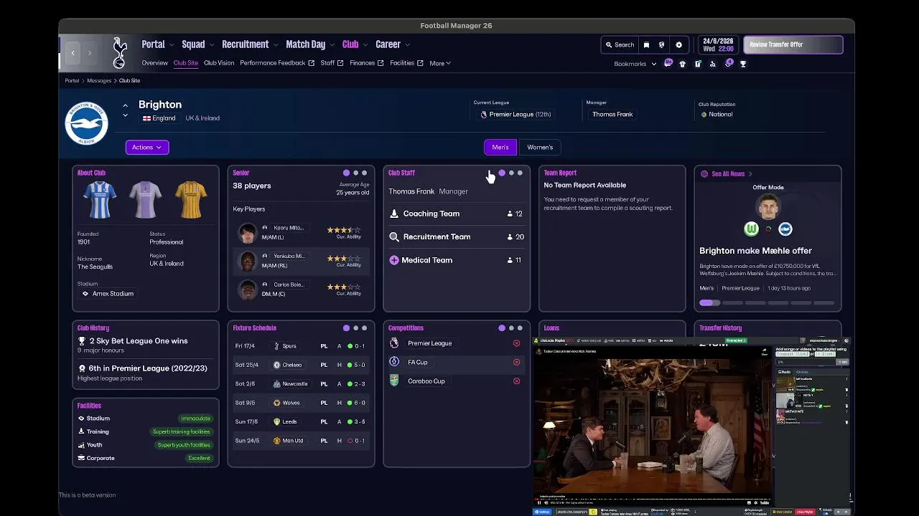Select second page dot in Club Staff card
This screenshot has width=919, height=516.
coord(511,173)
